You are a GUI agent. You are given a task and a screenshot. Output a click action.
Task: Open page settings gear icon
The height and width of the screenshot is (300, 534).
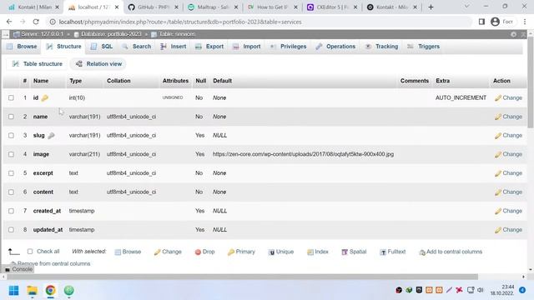(x=513, y=34)
